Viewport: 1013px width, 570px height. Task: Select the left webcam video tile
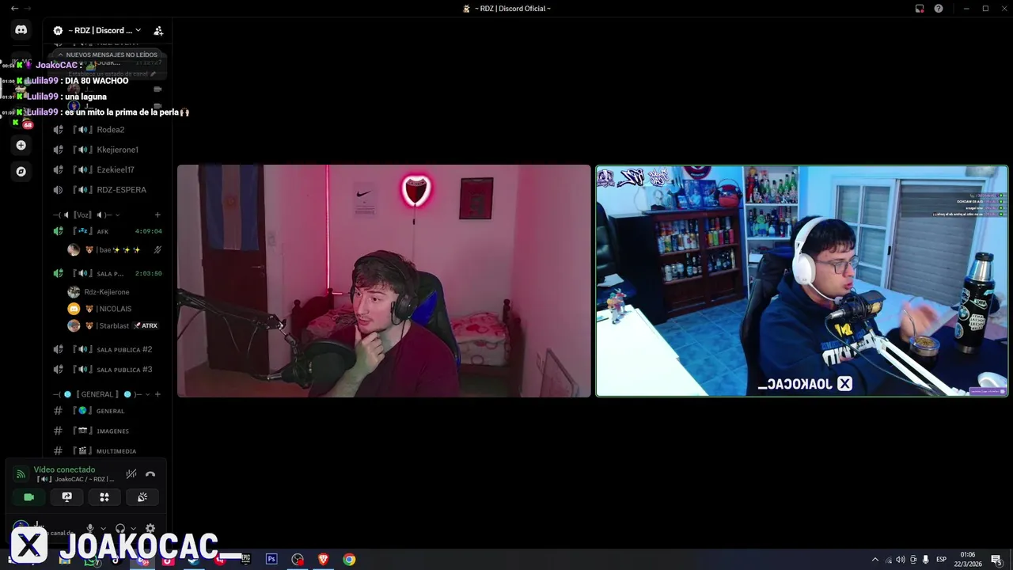[384, 281]
